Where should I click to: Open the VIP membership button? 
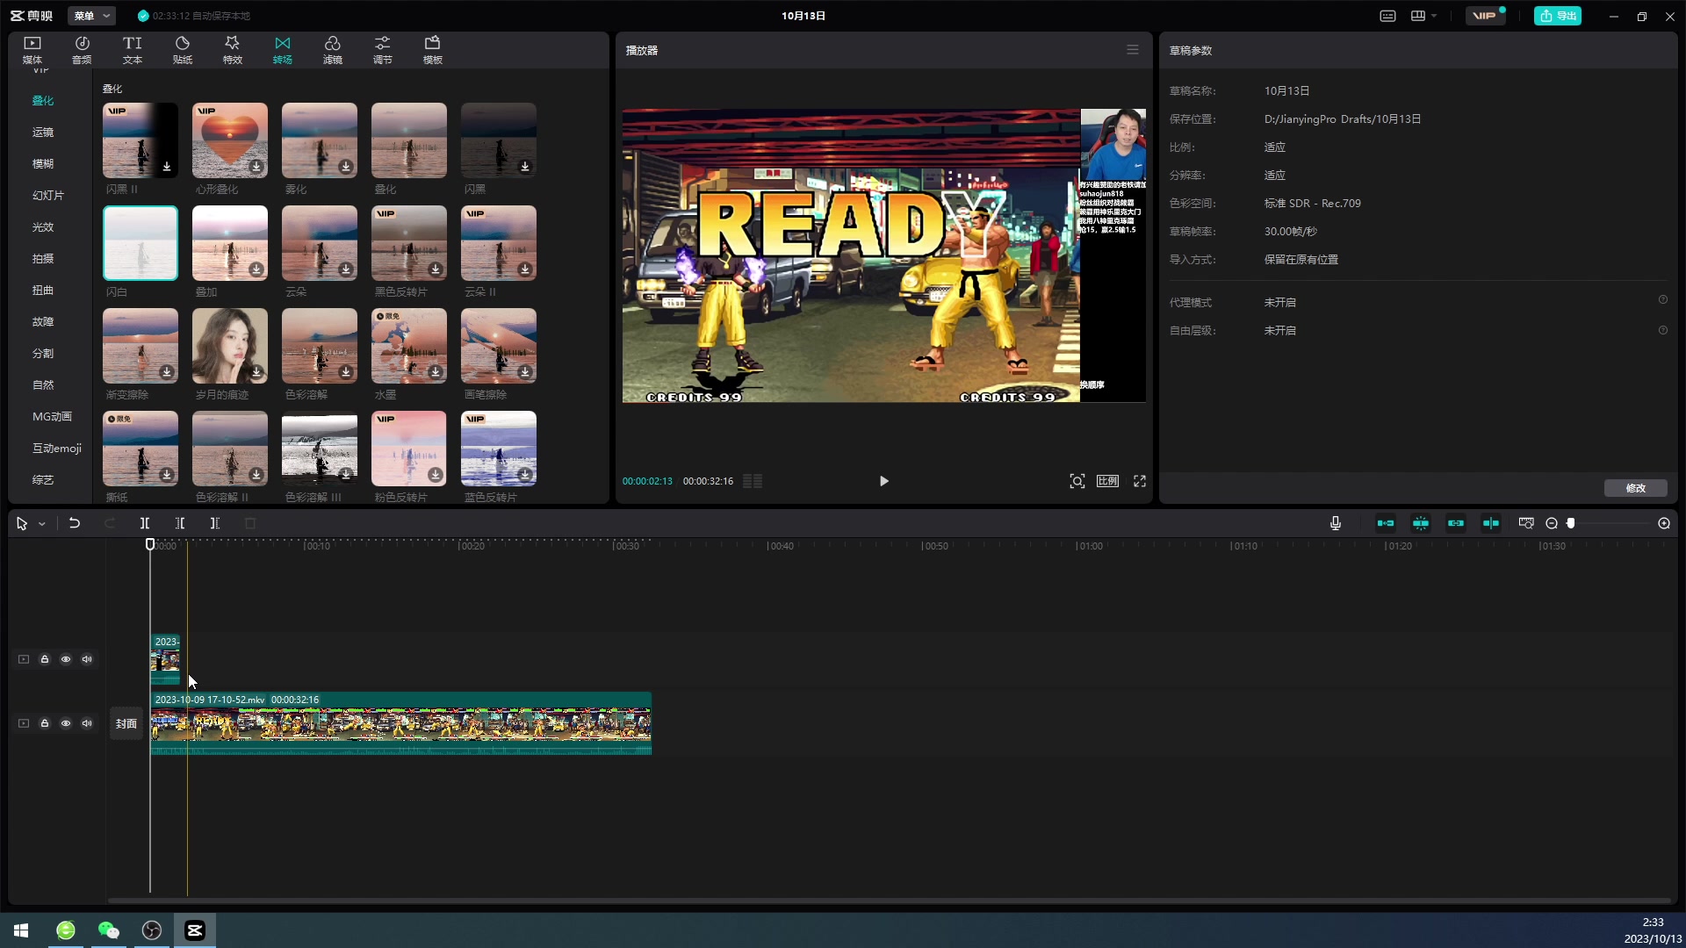(x=1485, y=16)
